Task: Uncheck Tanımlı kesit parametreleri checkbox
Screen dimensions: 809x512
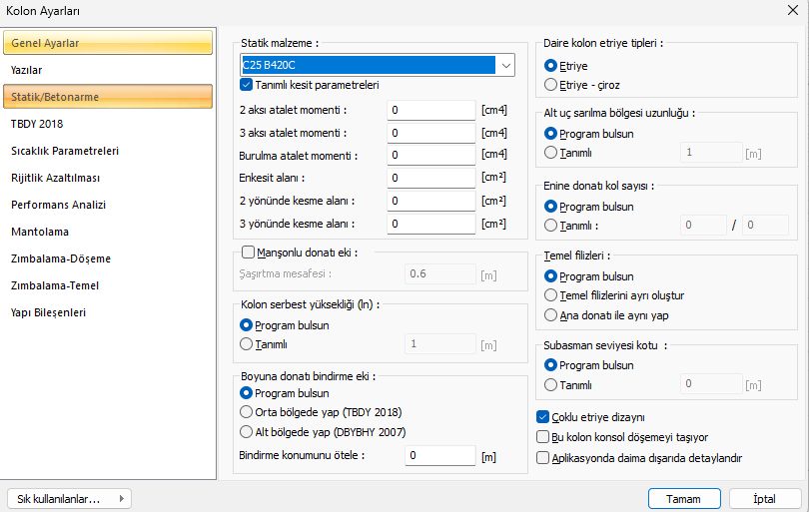Action: [247, 85]
